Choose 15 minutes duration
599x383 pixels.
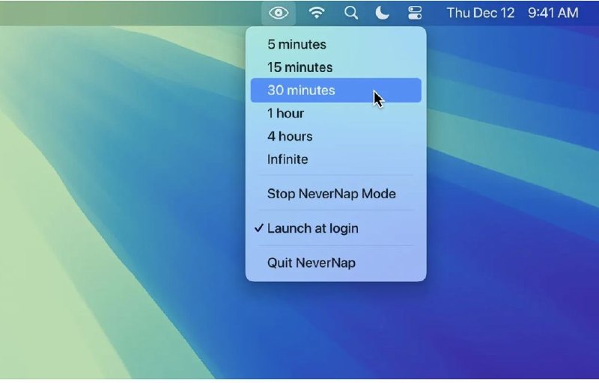(335, 67)
